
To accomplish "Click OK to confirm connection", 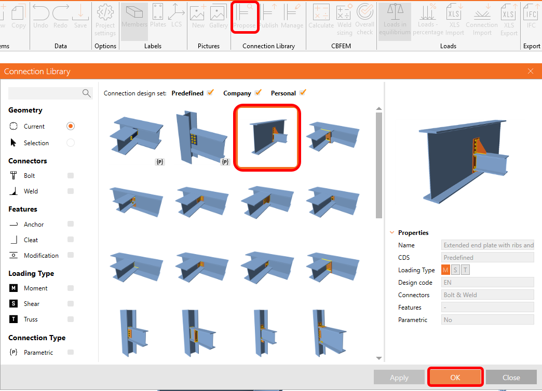I will coord(455,378).
